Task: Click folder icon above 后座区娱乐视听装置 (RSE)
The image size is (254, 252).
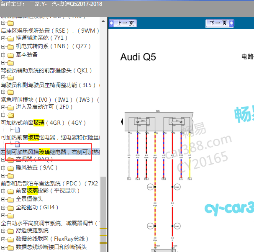Action: [x=10, y=23]
